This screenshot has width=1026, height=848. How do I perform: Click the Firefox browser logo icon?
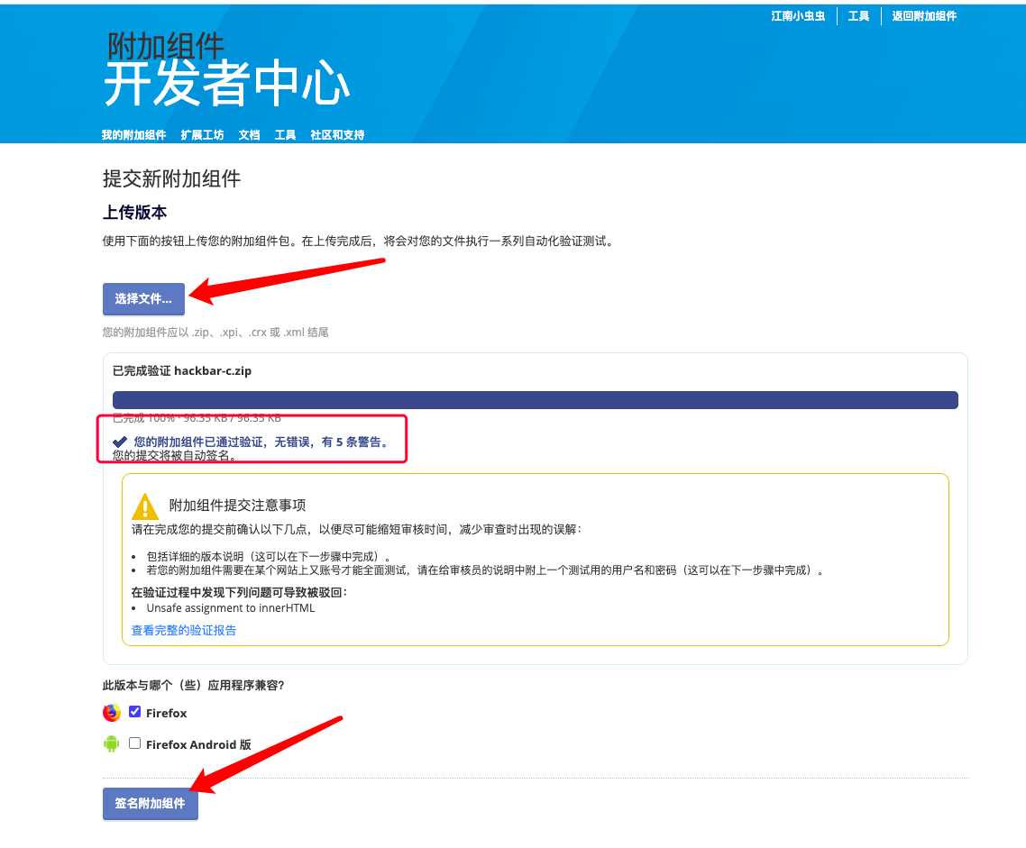(x=112, y=713)
